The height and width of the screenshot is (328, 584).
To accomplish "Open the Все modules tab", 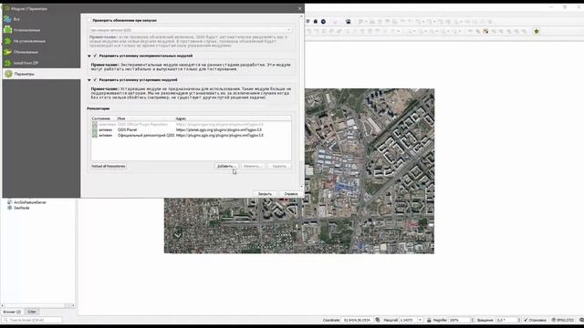I will coord(41,19).
